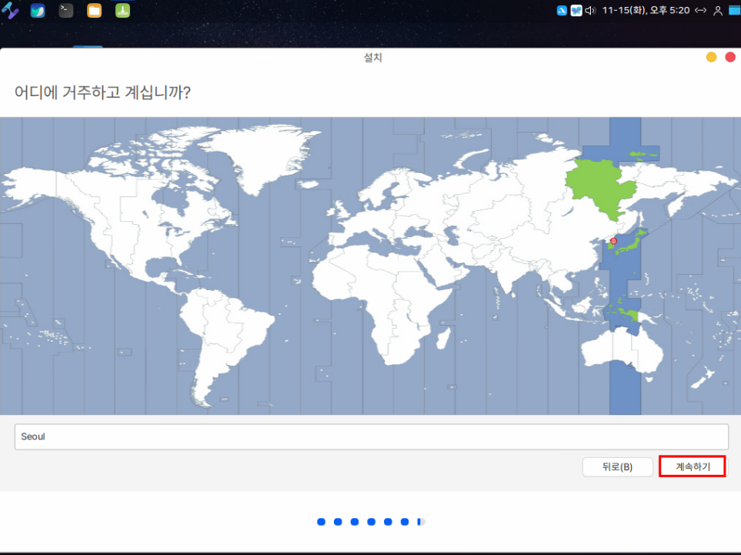Click the Seoul timezone text field
This screenshot has width=741, height=555.
coord(371,436)
